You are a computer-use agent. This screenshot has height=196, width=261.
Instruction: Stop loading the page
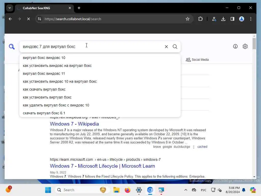[29, 19]
